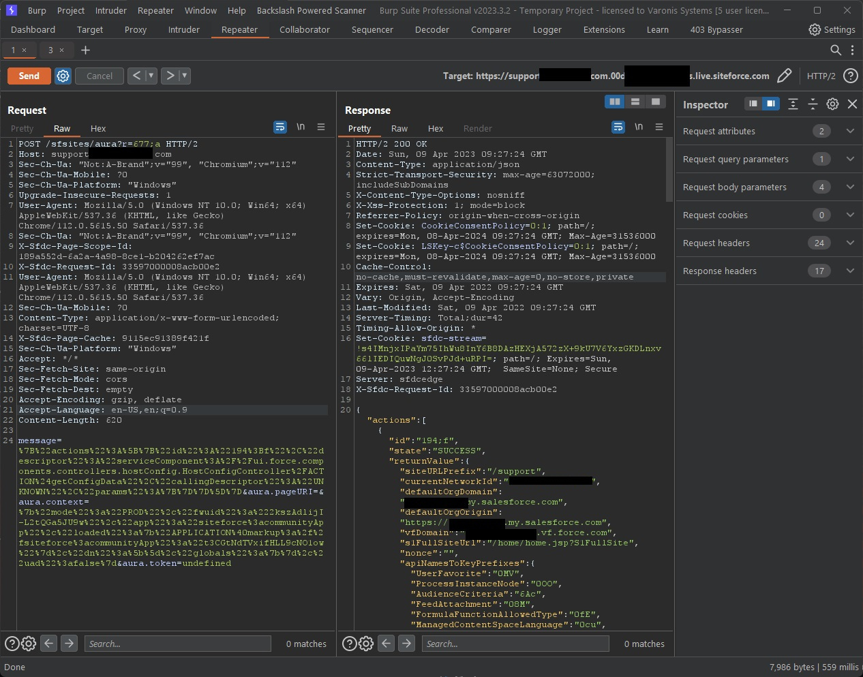Switch to the combined tabbed request/response layout
The width and height of the screenshot is (863, 677).
click(656, 102)
